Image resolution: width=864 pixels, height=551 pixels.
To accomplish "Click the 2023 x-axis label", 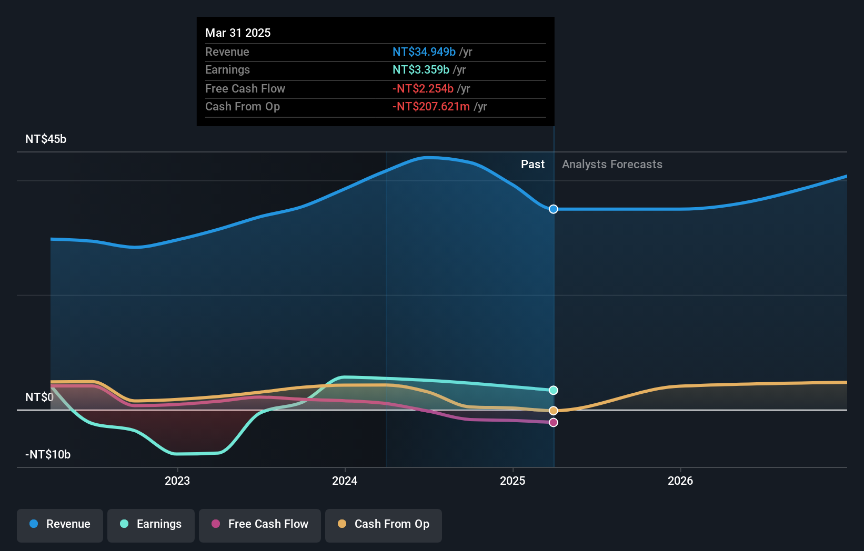I will point(177,481).
